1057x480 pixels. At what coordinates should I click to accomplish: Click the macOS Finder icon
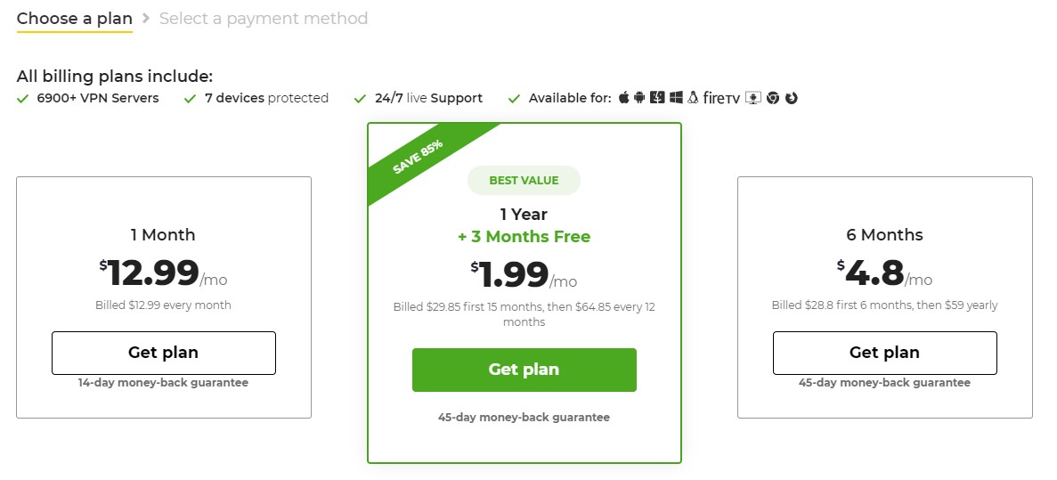657,98
